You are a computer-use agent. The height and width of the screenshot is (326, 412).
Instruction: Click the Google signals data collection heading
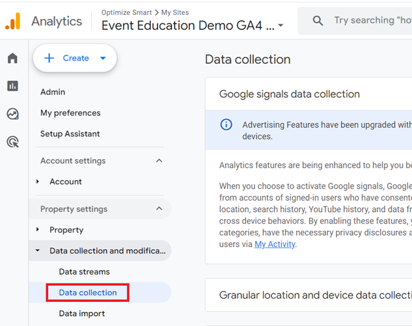pos(289,94)
